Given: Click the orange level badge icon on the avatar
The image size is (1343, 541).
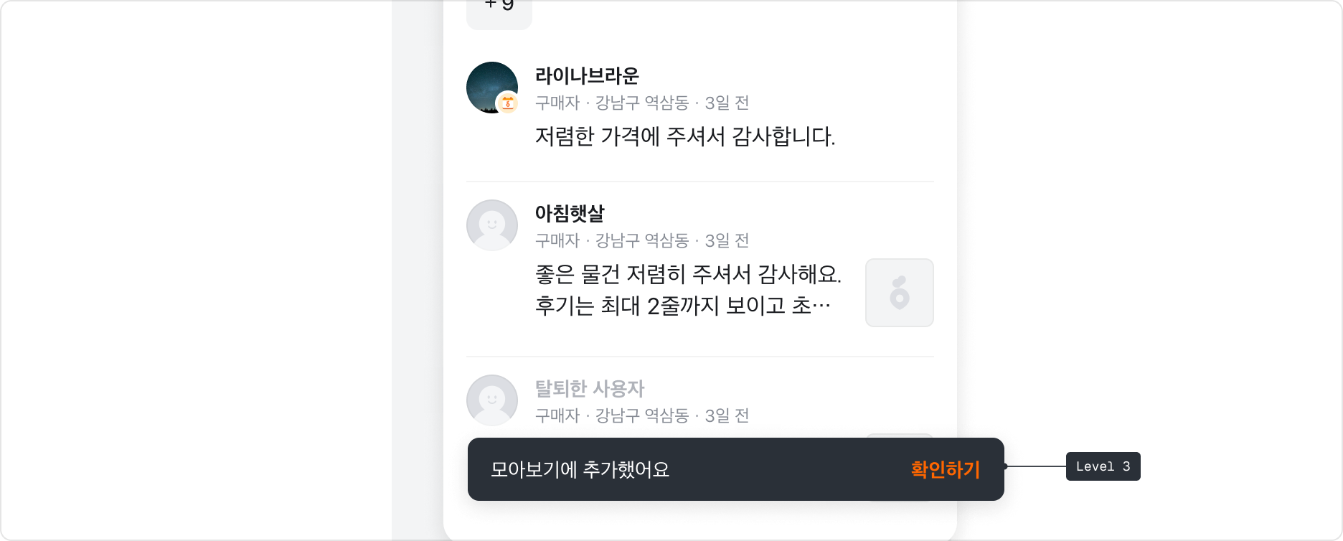Looking at the screenshot, I should [508, 103].
